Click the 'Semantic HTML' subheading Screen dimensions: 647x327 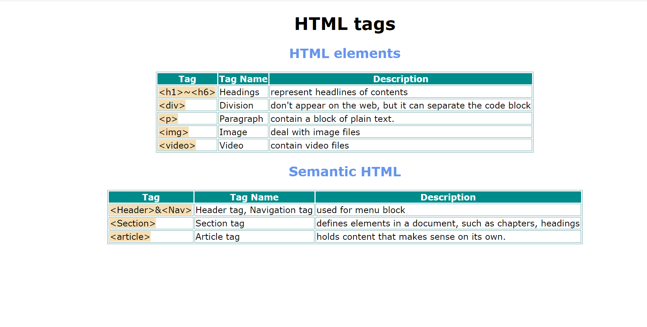click(x=345, y=172)
